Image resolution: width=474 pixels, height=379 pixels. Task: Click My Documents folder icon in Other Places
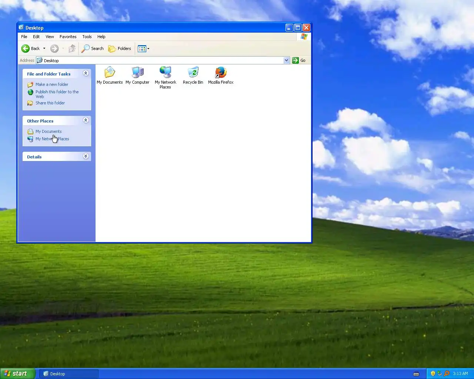[x=30, y=131]
